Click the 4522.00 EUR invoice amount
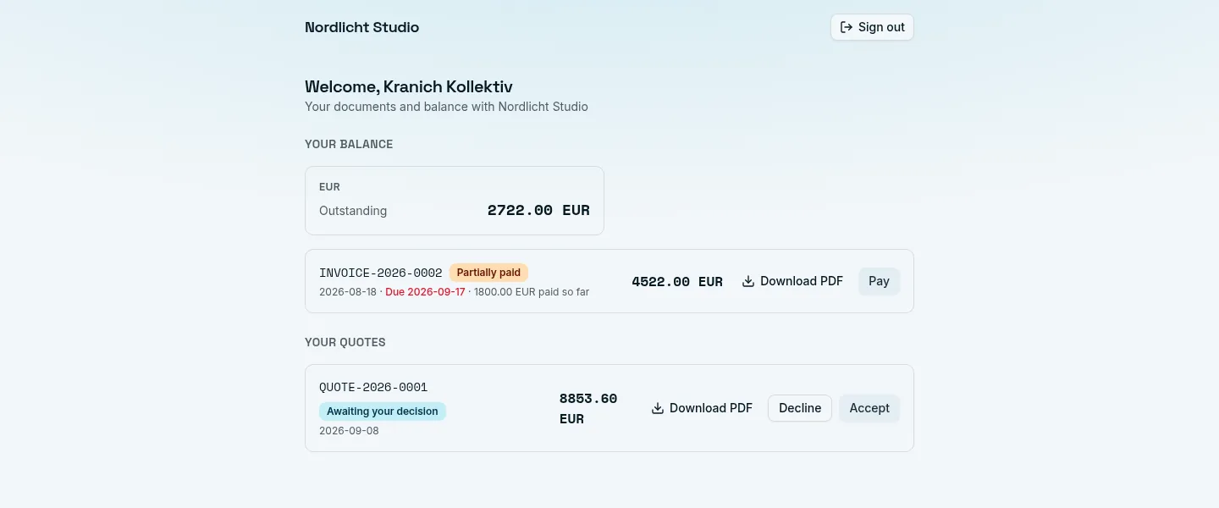Screen dimensions: 1219x508 (x=677, y=282)
